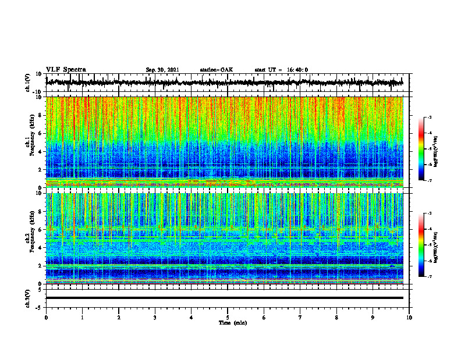Screen dimensions: 461x356
Task: Click the '6' minute tick label
Action: (x=264, y=318)
